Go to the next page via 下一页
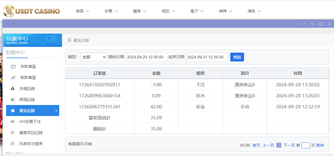334x156 pixels. click(289, 145)
